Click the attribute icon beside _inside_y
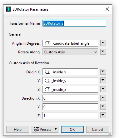The image size is (120, 138). [x=47, y=81]
